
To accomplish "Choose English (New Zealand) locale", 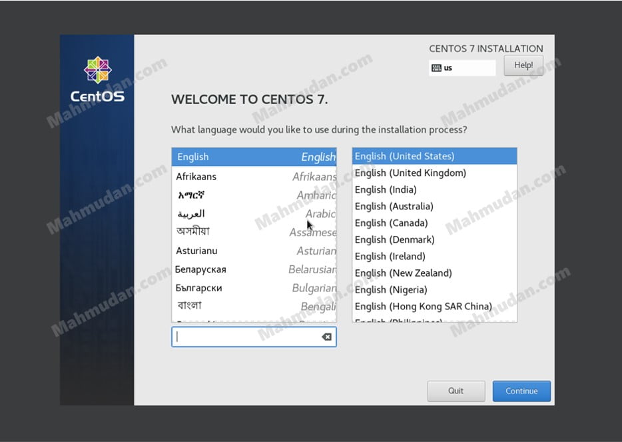I will pos(434,273).
